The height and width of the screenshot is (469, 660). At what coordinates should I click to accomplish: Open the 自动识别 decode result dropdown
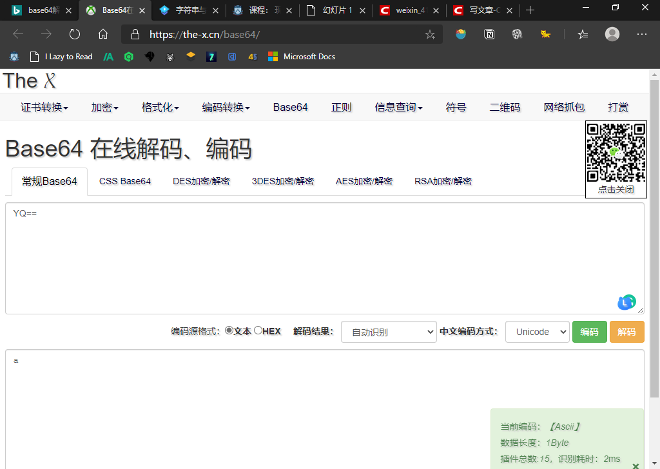389,331
